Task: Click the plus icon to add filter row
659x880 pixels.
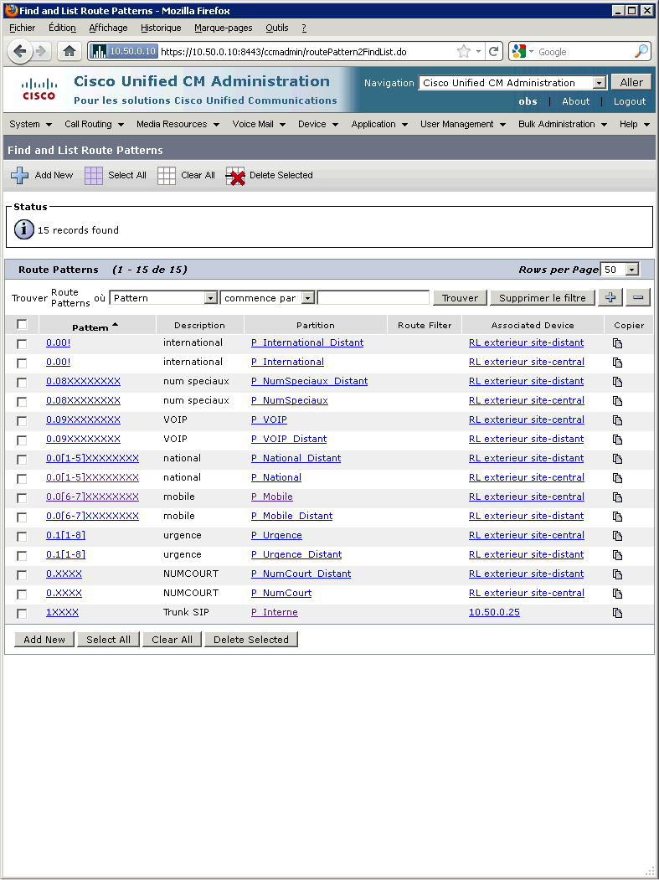Action: [x=610, y=297]
